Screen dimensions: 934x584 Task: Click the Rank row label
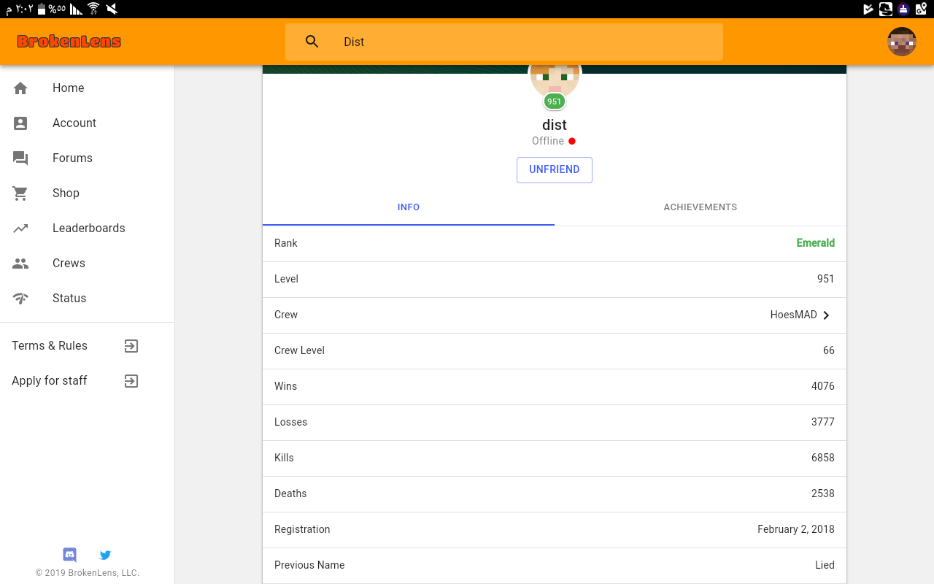pos(286,243)
